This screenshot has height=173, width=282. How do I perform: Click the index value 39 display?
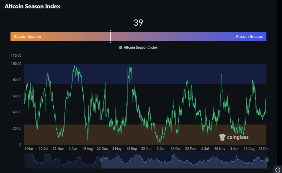click(138, 23)
